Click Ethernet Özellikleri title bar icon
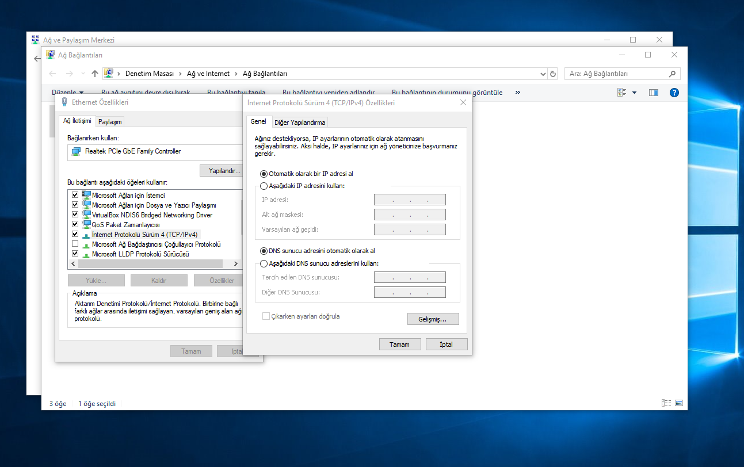 [x=64, y=102]
